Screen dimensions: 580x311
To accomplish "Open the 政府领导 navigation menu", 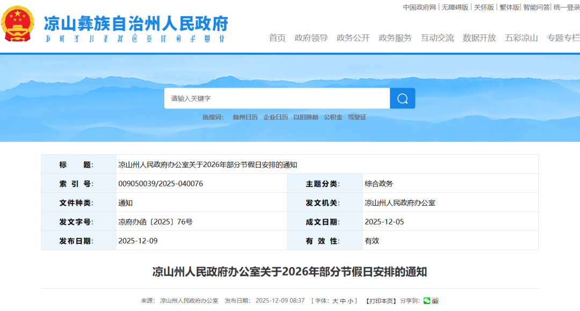I will pyautogui.click(x=311, y=38).
